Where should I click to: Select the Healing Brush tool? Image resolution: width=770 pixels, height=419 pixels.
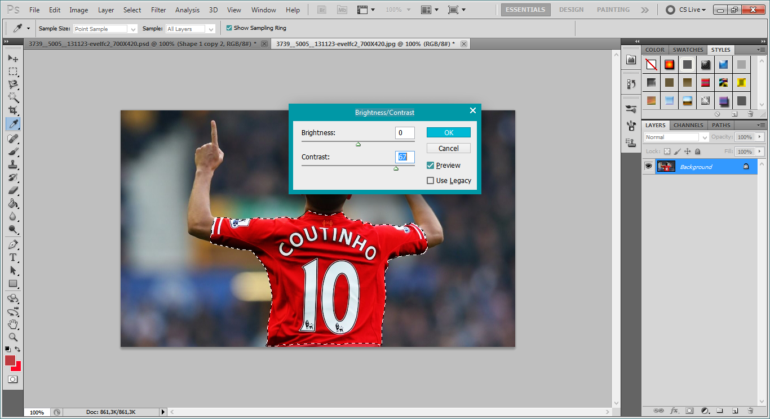[x=13, y=139]
